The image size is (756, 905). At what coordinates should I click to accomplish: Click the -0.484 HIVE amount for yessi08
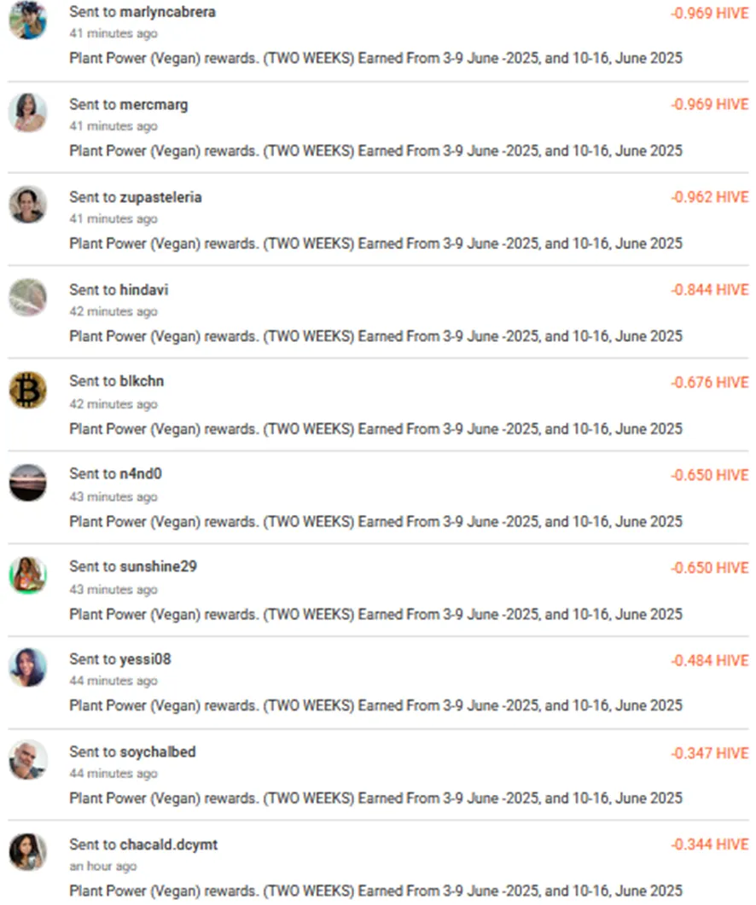tap(709, 660)
